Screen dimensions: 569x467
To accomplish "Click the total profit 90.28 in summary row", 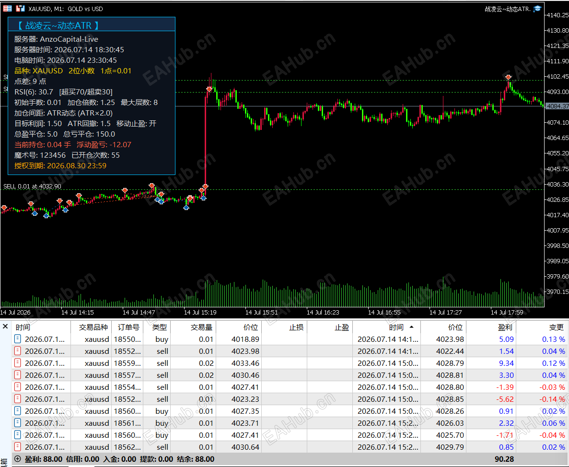I will click(x=504, y=459).
